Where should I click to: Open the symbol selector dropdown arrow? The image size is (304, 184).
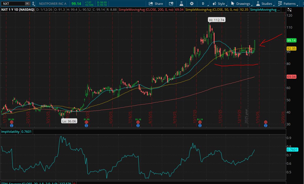27,4
